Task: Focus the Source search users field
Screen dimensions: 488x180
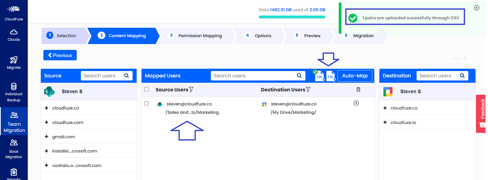Action: click(107, 76)
